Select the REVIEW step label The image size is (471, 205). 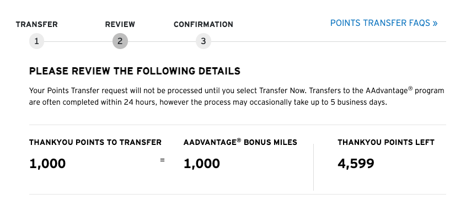[120, 24]
